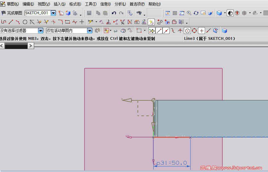
Task: Click the Perspective view icon
Action: tap(210, 13)
